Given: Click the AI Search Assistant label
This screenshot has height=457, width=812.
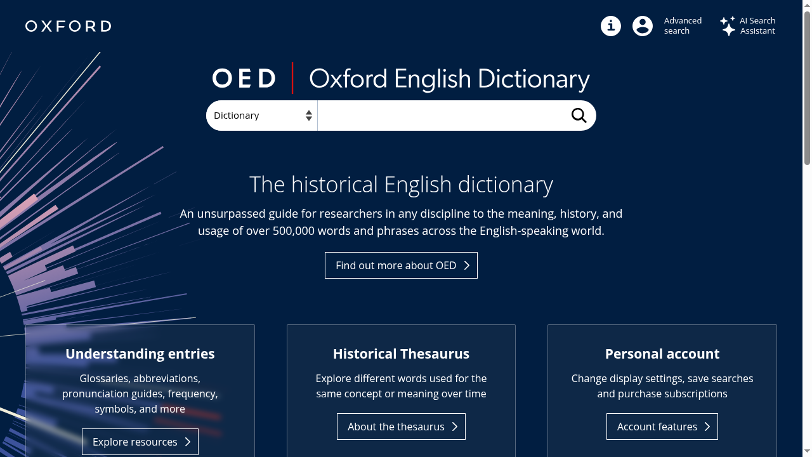Looking at the screenshot, I should point(757,25).
